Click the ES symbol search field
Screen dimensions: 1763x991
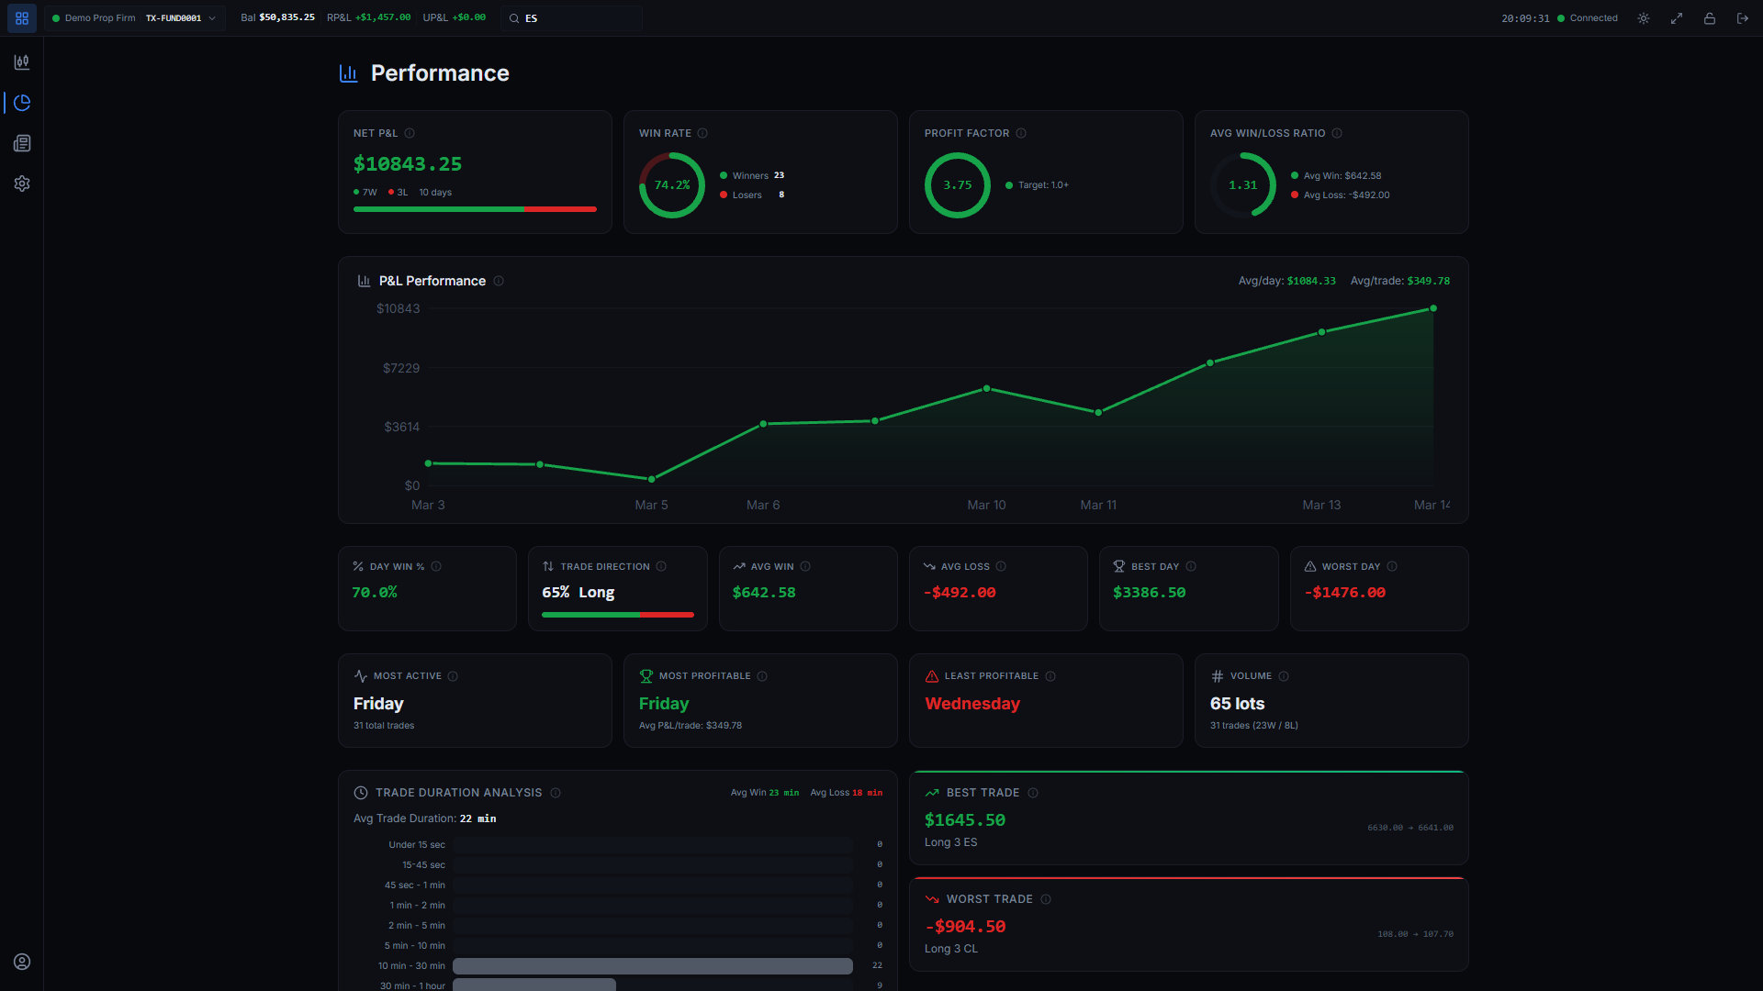[571, 18]
